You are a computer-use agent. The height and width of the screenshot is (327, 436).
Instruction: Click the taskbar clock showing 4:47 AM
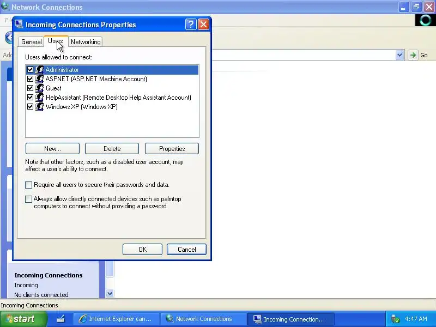pos(416,319)
